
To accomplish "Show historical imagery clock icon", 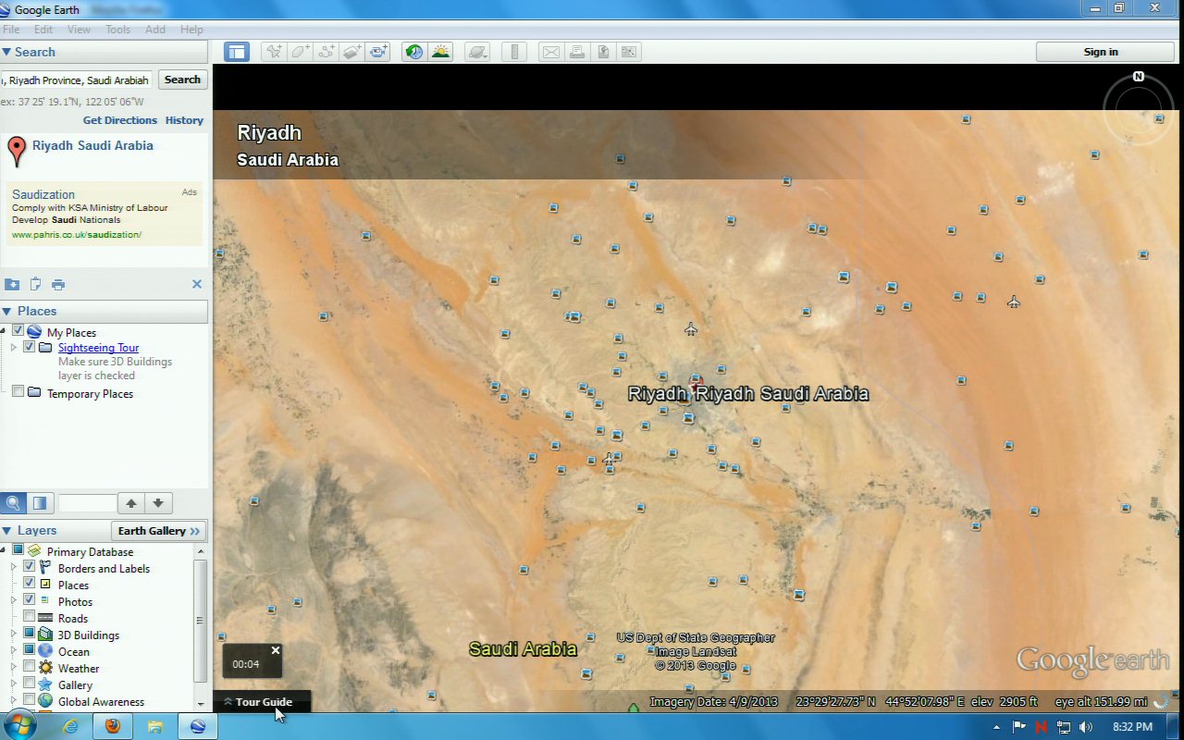I will (x=413, y=52).
